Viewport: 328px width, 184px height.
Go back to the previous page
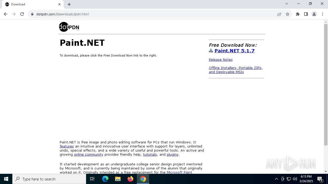tap(6, 14)
